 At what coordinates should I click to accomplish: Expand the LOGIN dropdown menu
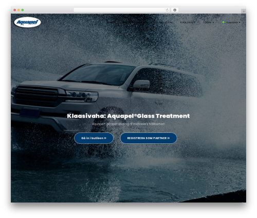point(209,22)
